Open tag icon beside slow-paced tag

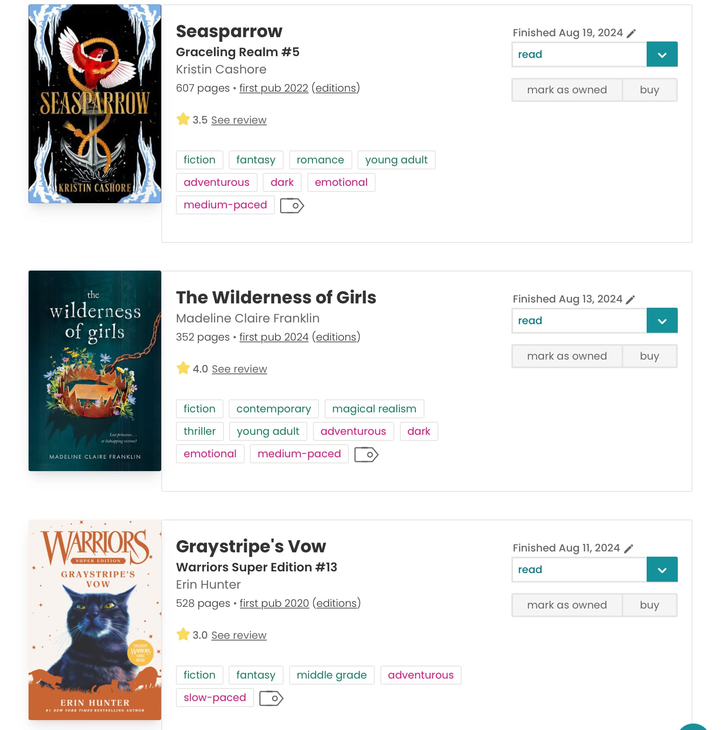[271, 698]
